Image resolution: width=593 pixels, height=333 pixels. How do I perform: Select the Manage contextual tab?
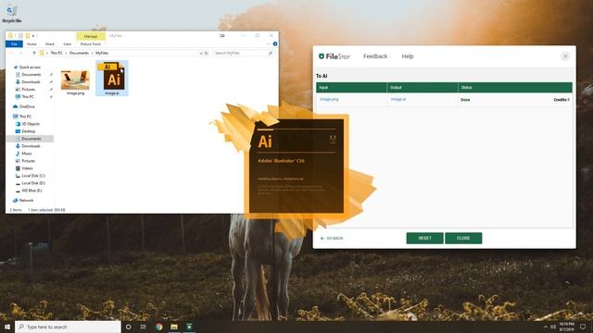[x=91, y=36]
